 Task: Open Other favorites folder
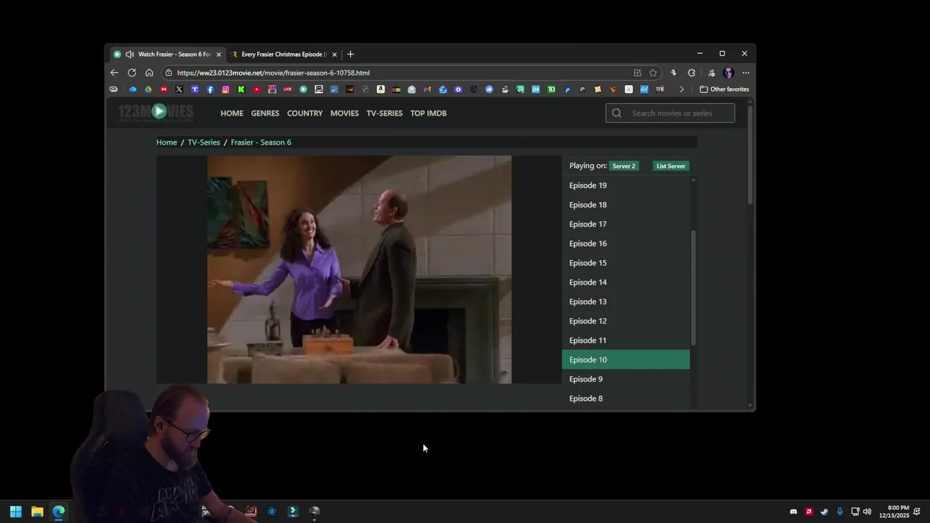724,89
